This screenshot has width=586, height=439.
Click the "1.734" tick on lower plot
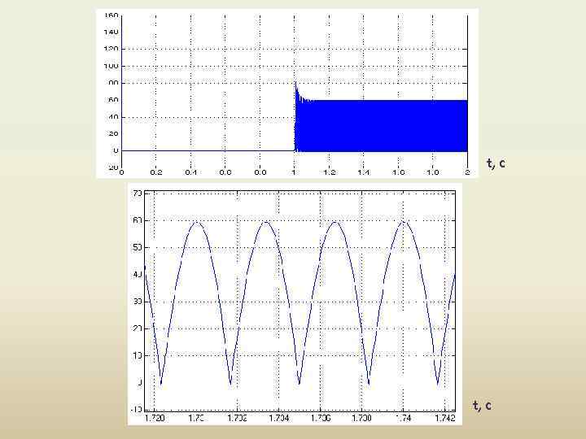[x=279, y=418]
